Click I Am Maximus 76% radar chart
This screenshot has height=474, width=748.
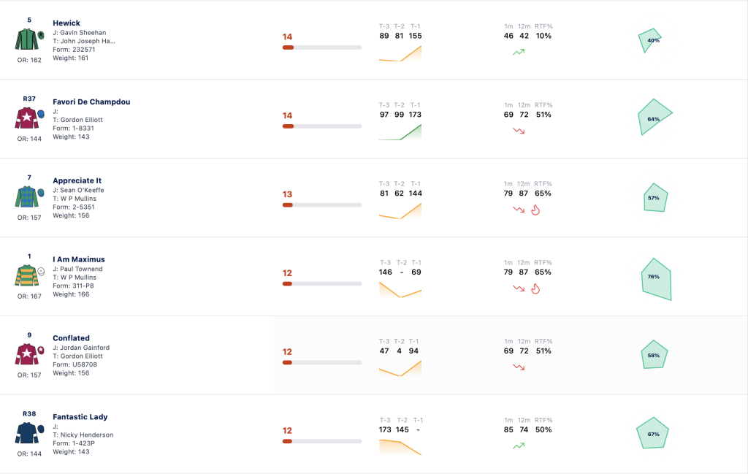point(656,279)
